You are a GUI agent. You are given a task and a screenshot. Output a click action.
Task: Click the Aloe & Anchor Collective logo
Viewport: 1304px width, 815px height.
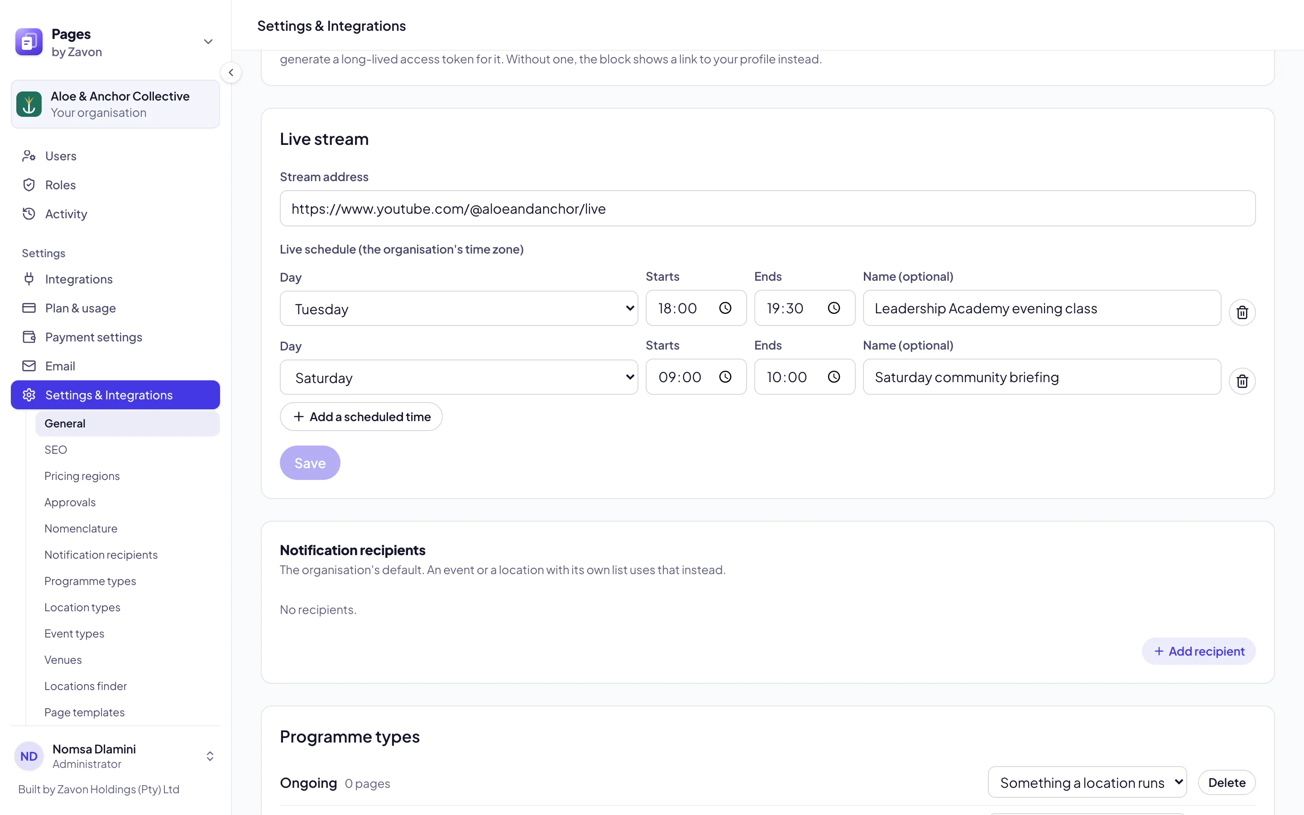pyautogui.click(x=29, y=104)
